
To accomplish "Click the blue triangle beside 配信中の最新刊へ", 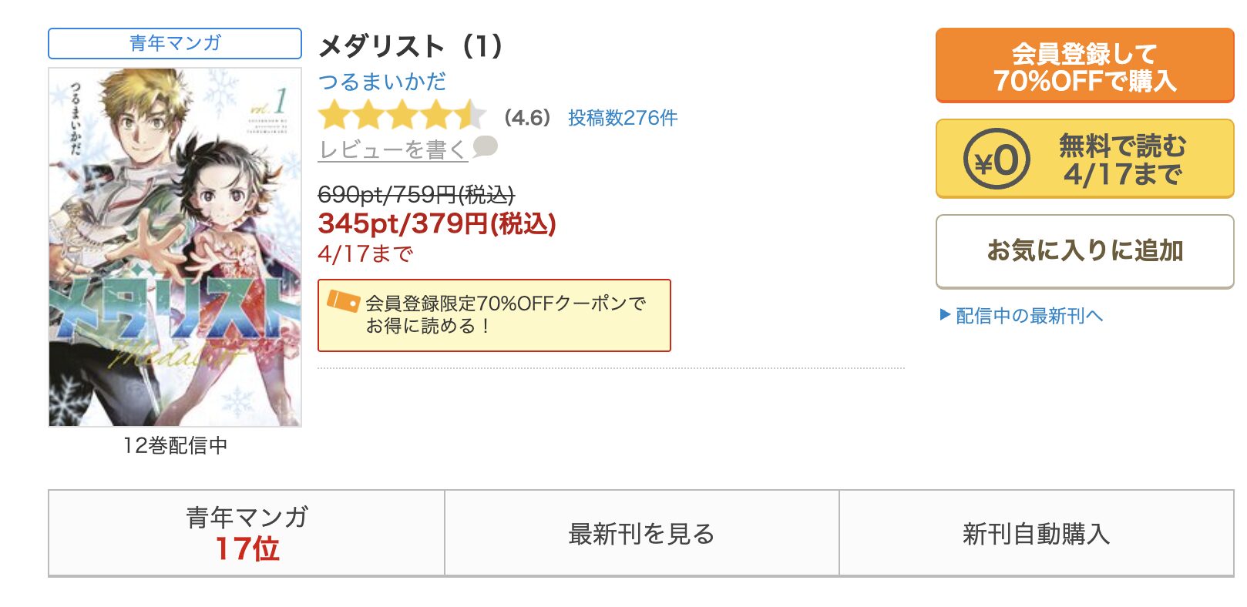I will [x=945, y=314].
